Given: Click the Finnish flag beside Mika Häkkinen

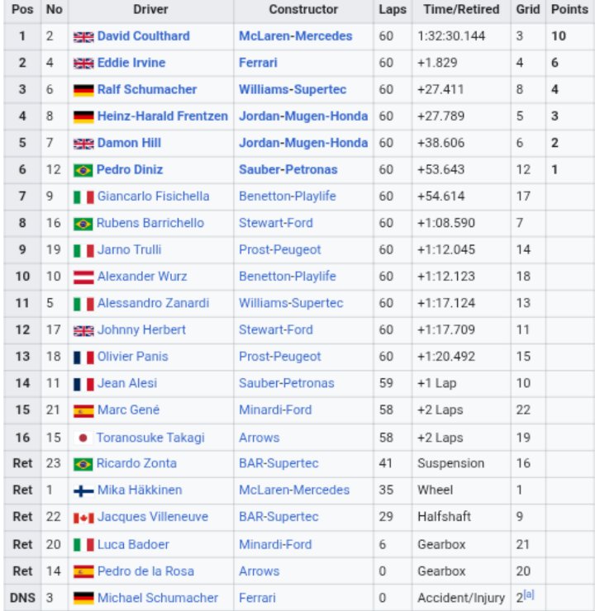Looking at the screenshot, I should pos(83,491).
